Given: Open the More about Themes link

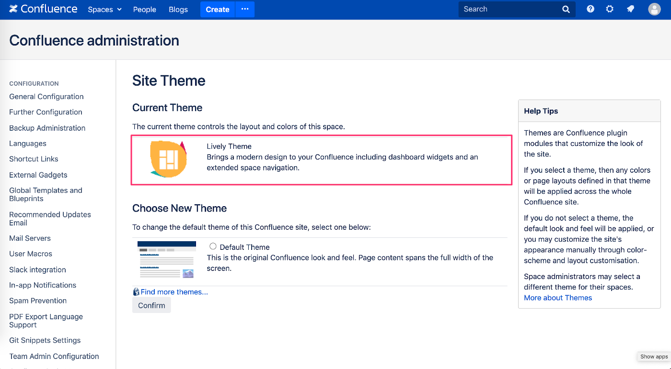Looking at the screenshot, I should (558, 298).
